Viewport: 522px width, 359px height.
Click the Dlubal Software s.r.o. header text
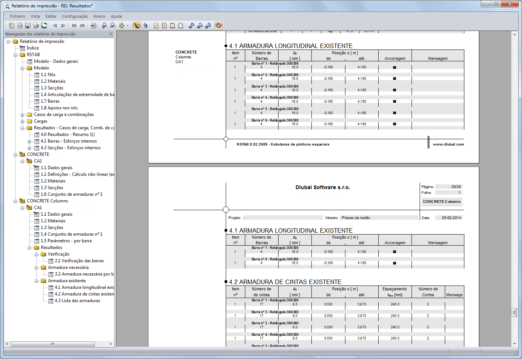coord(323,187)
